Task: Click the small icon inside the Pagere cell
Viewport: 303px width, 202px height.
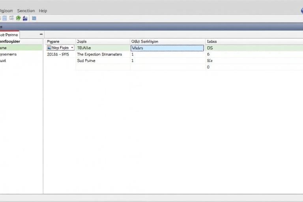Action: point(49,48)
